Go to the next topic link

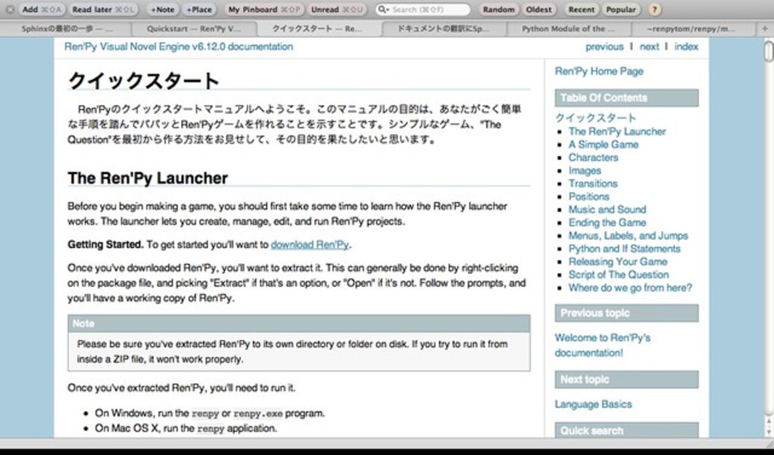(649, 46)
